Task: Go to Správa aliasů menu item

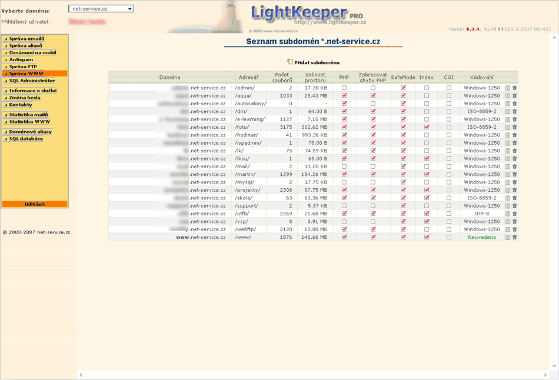Action: 25,46
